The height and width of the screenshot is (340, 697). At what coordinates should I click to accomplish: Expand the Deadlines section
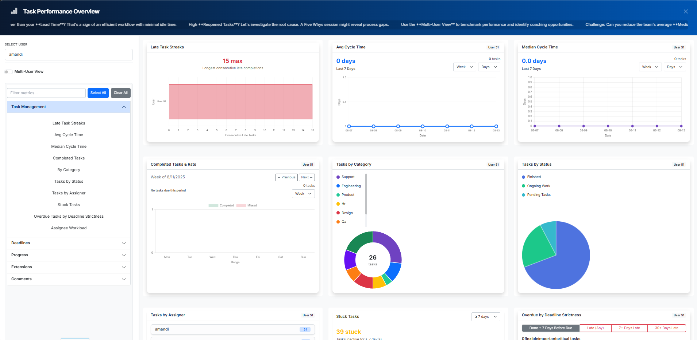(69, 243)
